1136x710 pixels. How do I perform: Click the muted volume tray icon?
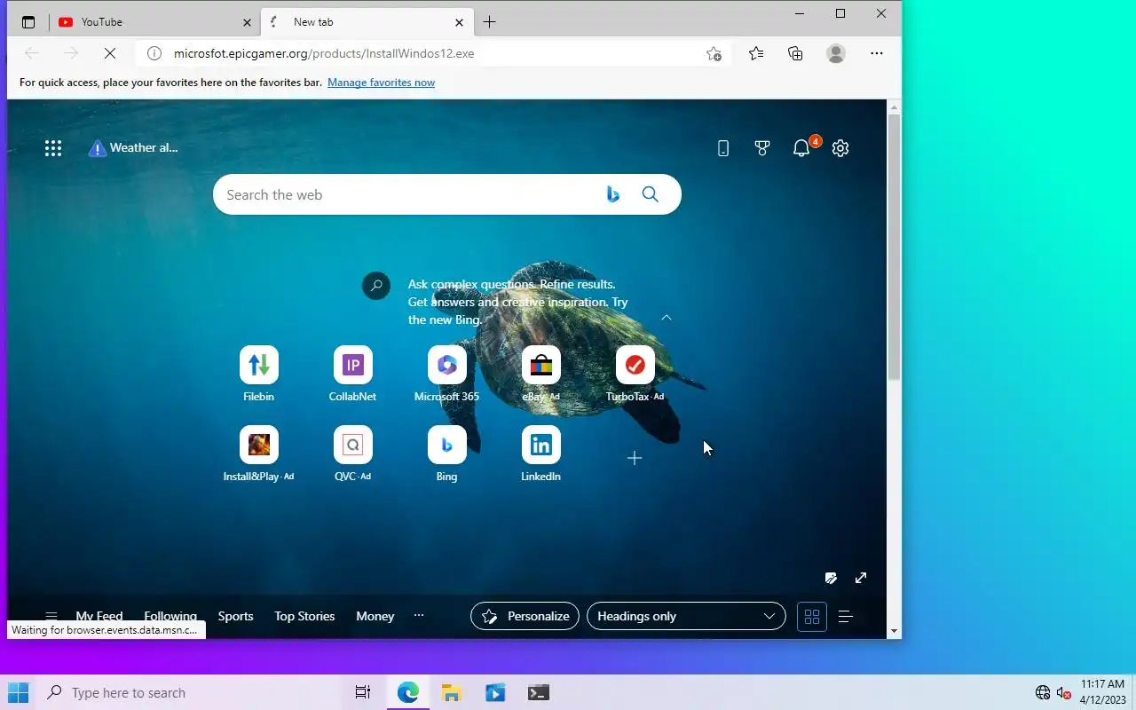(x=1064, y=692)
